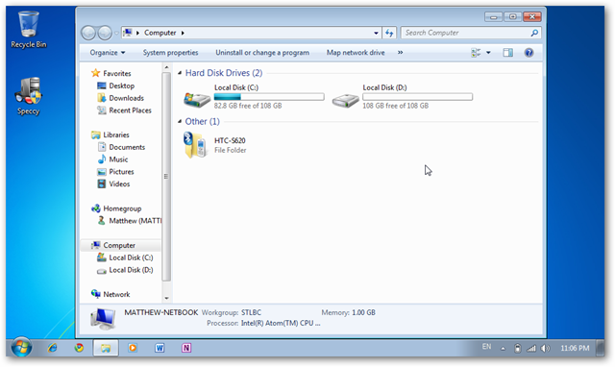615x367 pixels.
Task: Click the volume speaker tray icon
Action: 545,348
